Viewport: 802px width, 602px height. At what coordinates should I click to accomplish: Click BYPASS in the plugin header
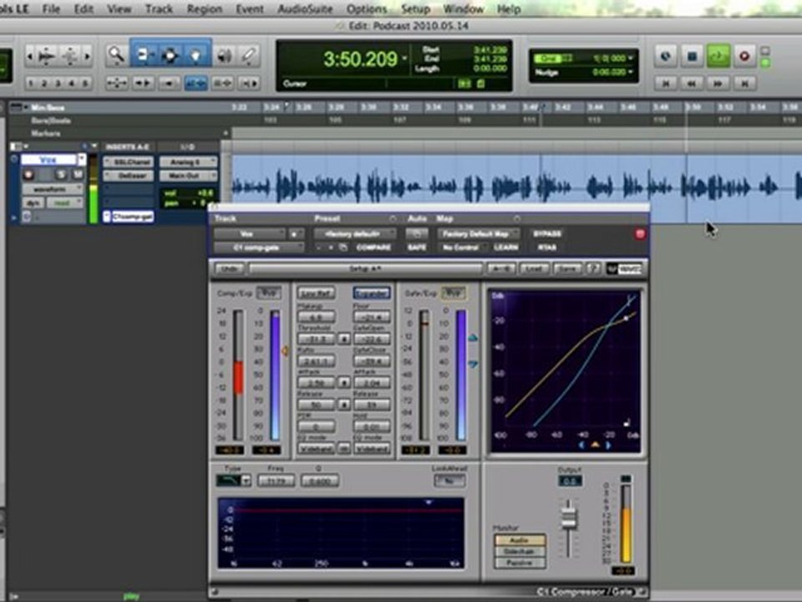point(547,234)
